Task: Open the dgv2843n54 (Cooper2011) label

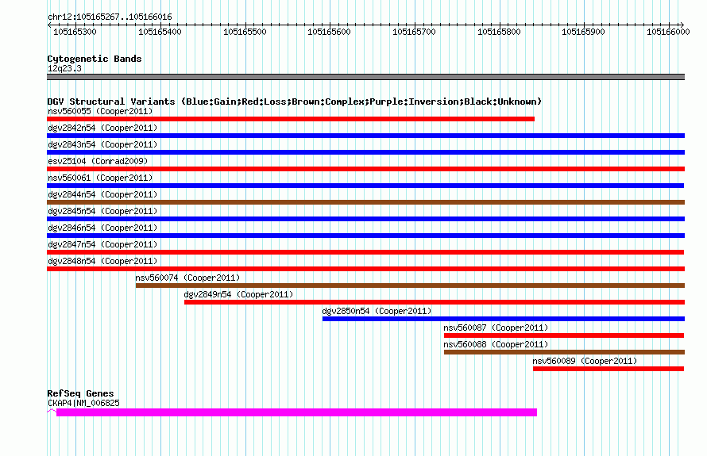Action: [102, 144]
